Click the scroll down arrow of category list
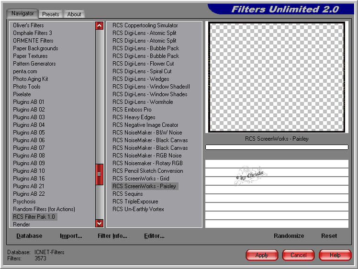This screenshot has height=269, width=358. pyautogui.click(x=100, y=223)
